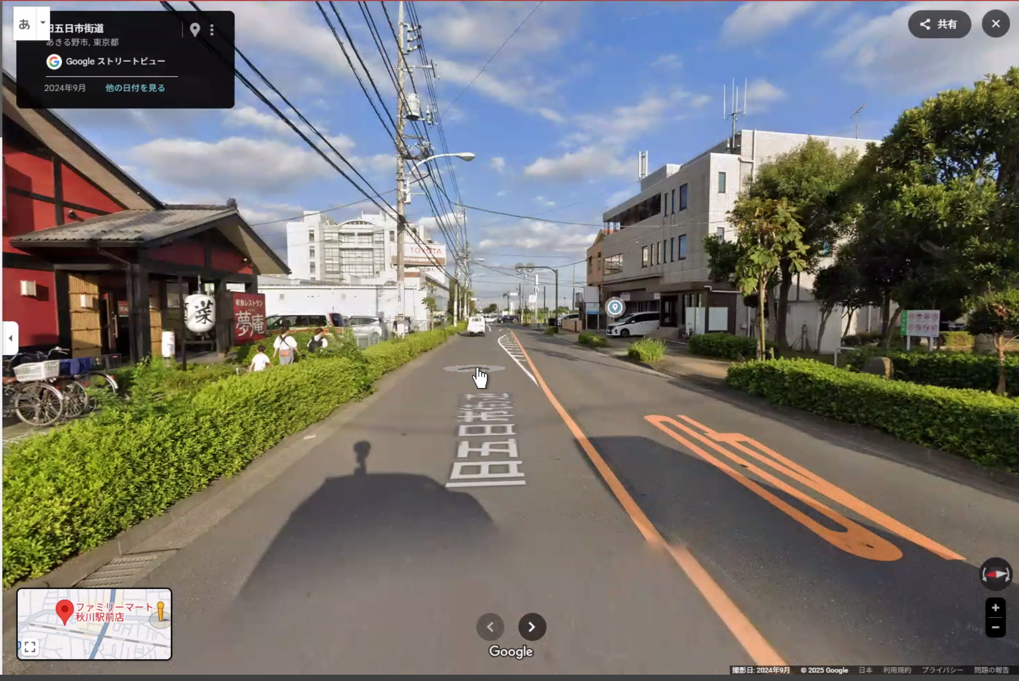Click the compass rotation control
1019x681 pixels.
(995, 574)
